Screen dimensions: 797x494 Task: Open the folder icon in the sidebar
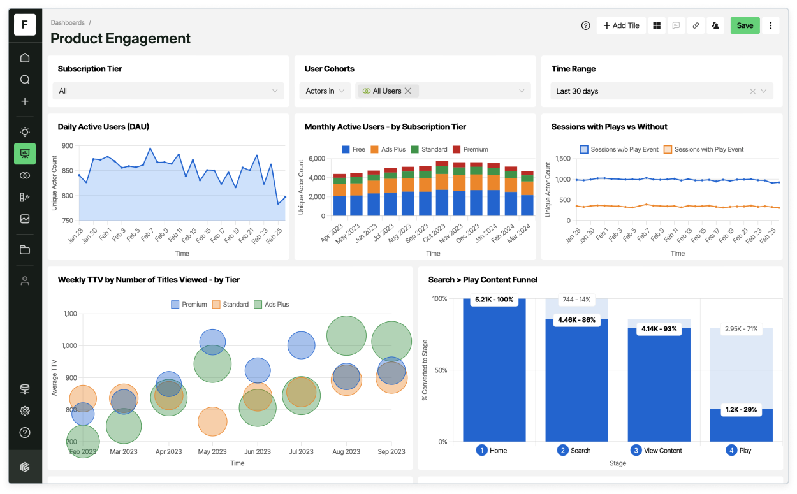coord(25,250)
